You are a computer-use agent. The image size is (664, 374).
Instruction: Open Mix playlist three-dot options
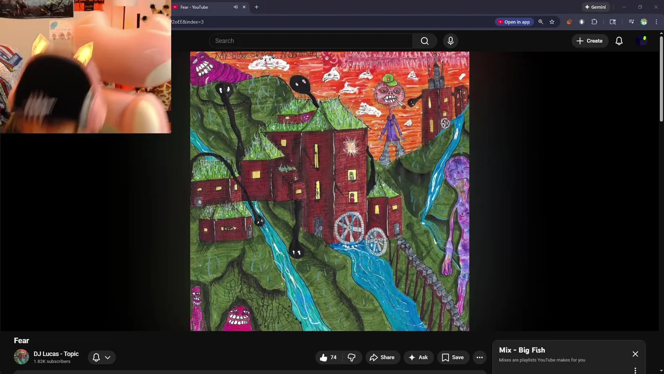point(635,370)
